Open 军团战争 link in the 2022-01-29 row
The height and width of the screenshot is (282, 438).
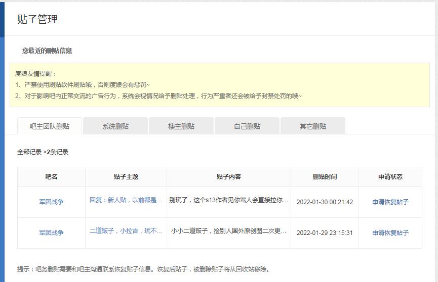pyautogui.click(x=51, y=233)
